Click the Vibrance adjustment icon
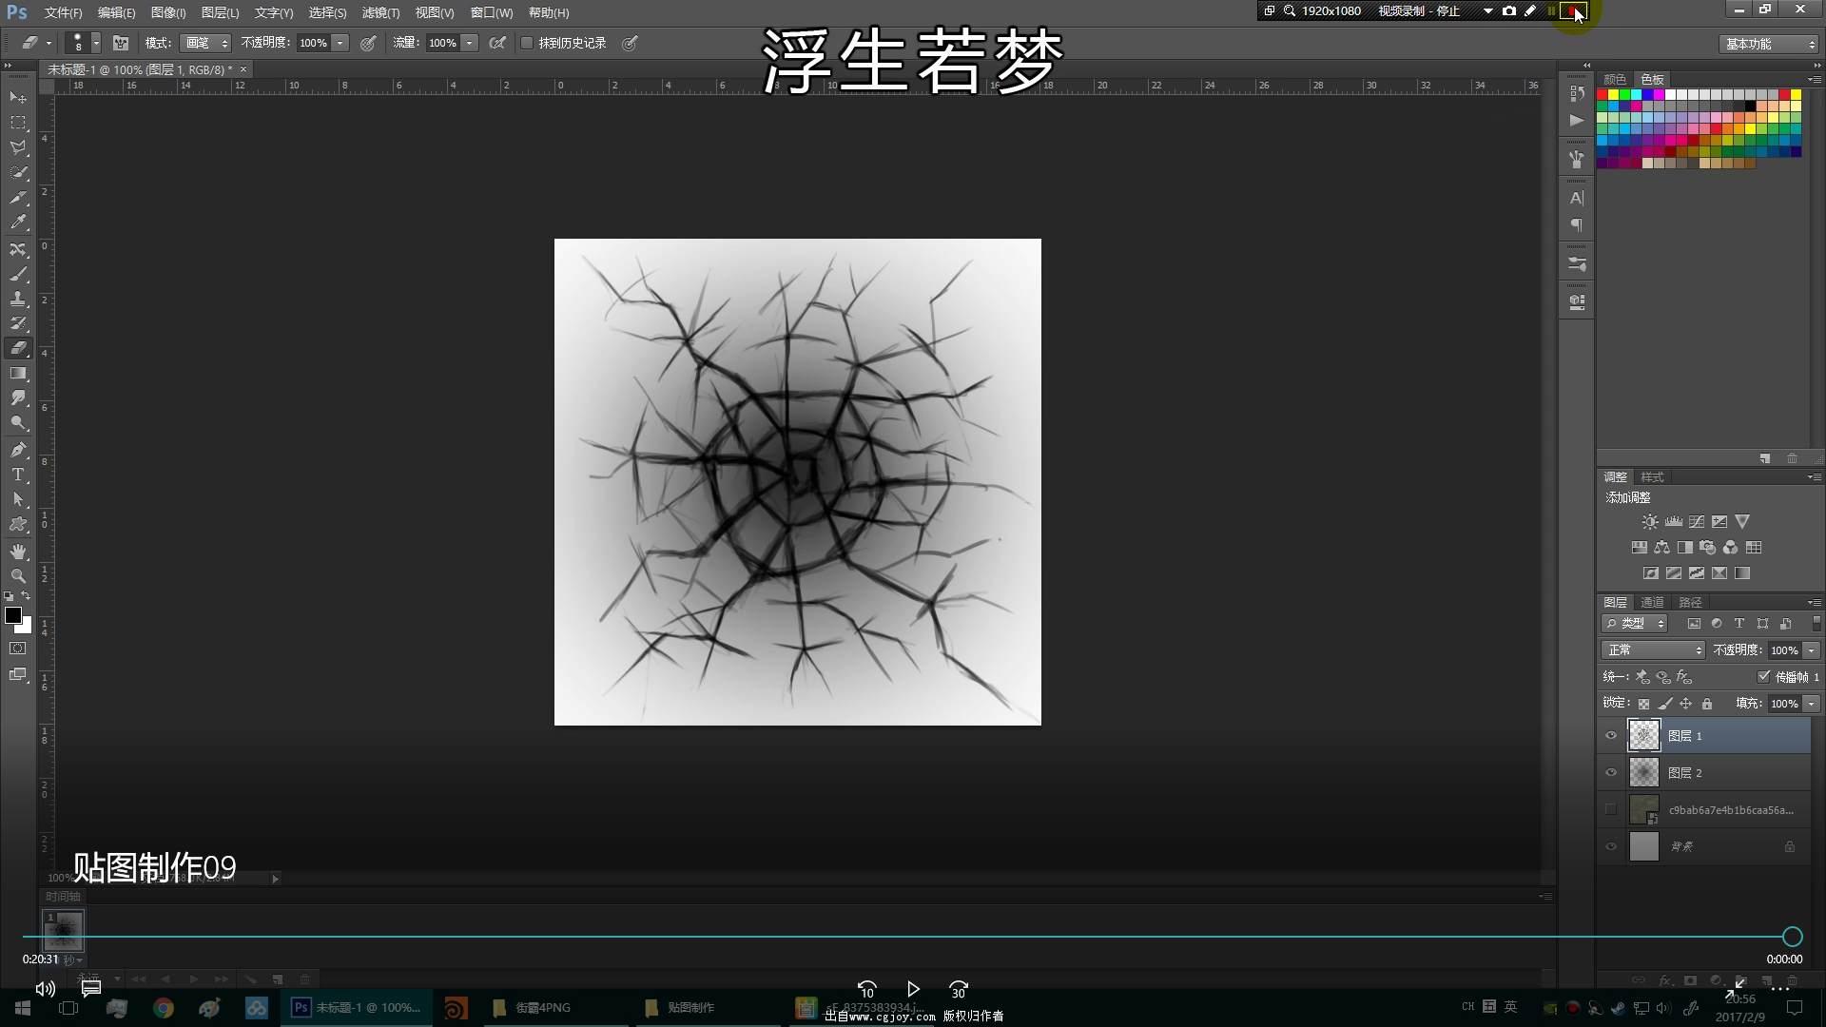 (1742, 522)
